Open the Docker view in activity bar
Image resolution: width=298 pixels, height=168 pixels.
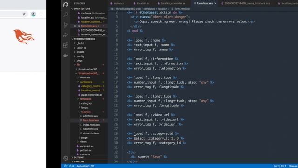(66, 56)
